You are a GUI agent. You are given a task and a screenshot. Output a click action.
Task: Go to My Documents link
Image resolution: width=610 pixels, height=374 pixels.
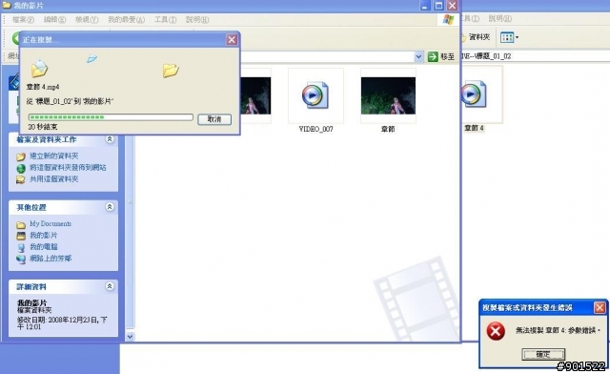(51, 223)
